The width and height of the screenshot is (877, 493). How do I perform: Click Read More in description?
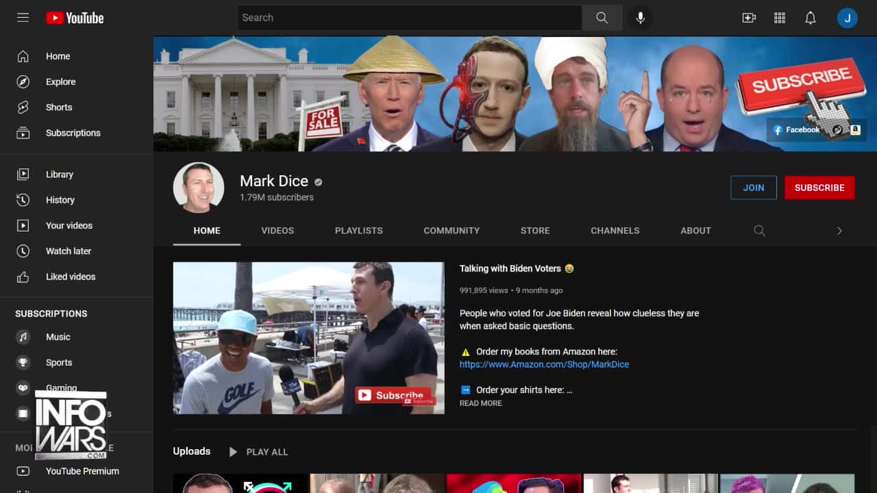[480, 403]
